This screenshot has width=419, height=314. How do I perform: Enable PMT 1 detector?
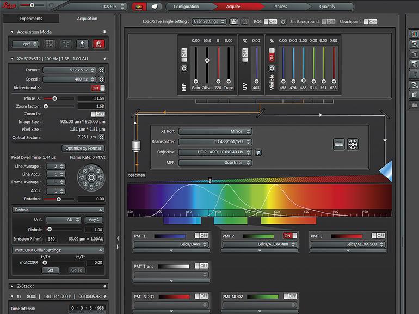[202, 236]
